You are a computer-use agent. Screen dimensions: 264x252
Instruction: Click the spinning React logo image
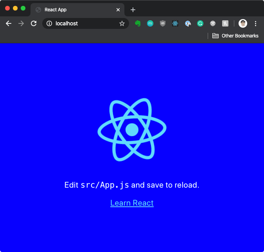point(132,130)
